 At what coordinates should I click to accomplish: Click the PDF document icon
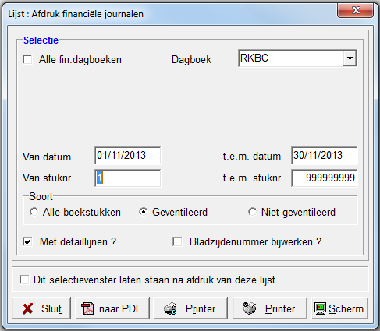click(x=87, y=308)
